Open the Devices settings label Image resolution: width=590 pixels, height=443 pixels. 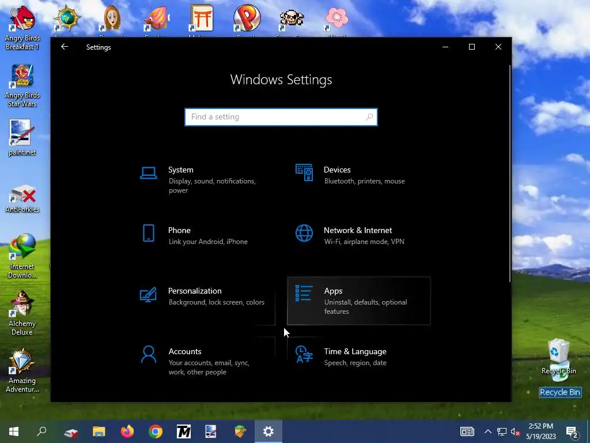(337, 170)
